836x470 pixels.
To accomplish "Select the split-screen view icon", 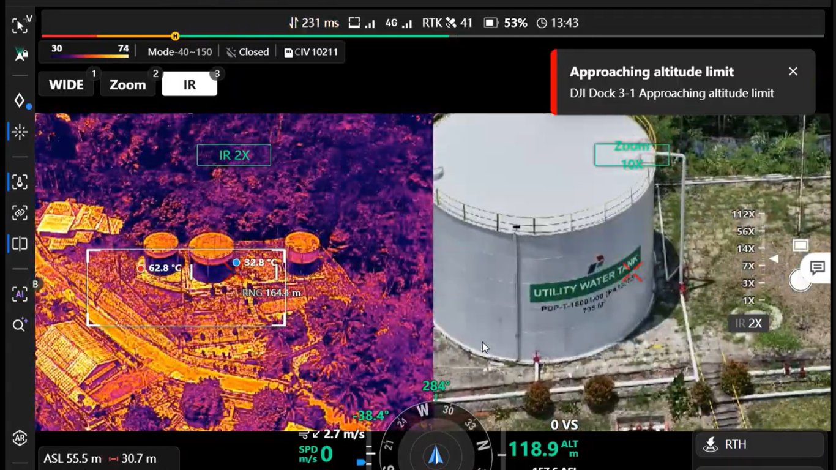I will tap(19, 244).
